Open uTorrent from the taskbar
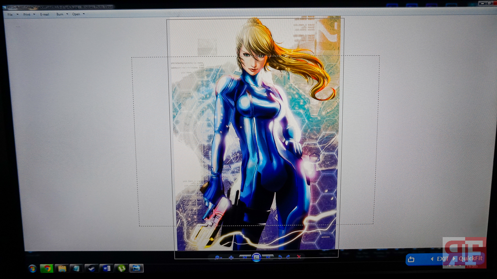The height and width of the screenshot is (279, 497). 121,268
